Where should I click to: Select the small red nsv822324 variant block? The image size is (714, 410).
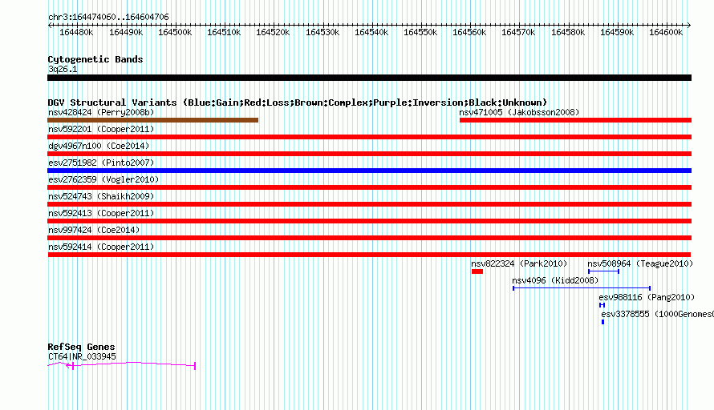tap(477, 271)
